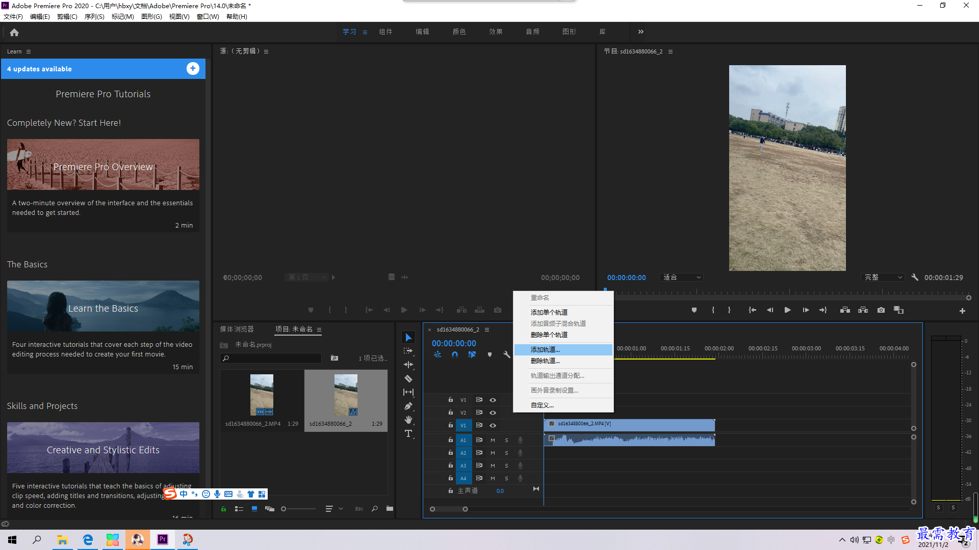Click find icon in project panel footer

point(375,509)
